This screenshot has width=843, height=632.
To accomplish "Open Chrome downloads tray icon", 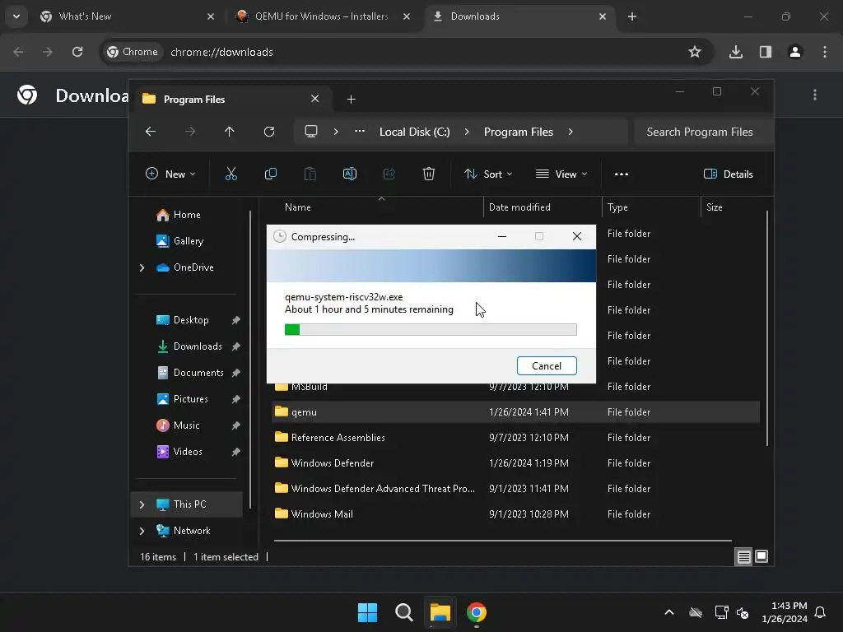I will pyautogui.click(x=736, y=52).
